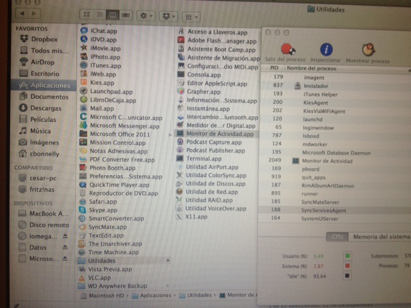The height and width of the screenshot is (308, 411).
Task: Switch Finder to icon view
Action: [x=87, y=15]
